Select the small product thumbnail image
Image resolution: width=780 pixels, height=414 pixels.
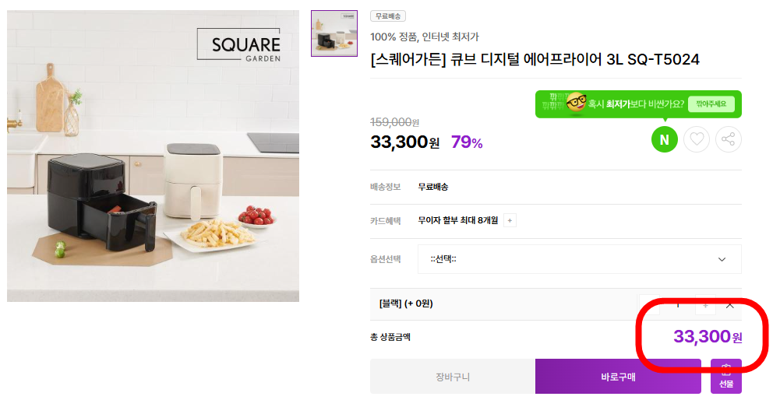pos(334,33)
